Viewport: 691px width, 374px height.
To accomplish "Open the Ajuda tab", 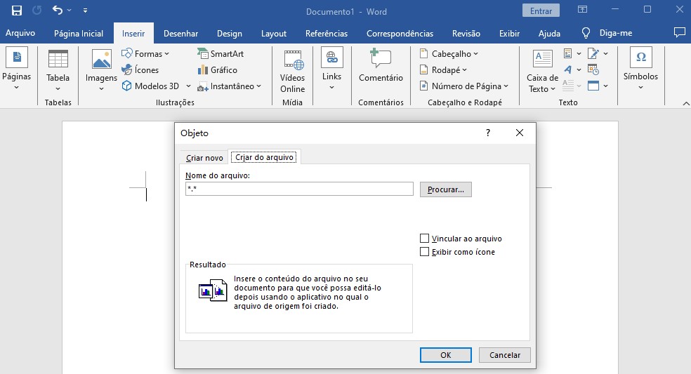I will (550, 34).
